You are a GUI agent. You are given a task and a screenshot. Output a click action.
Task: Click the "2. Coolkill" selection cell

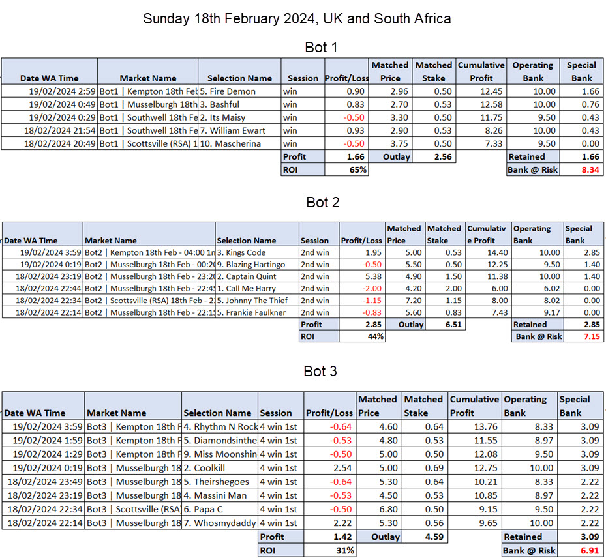tap(220, 467)
